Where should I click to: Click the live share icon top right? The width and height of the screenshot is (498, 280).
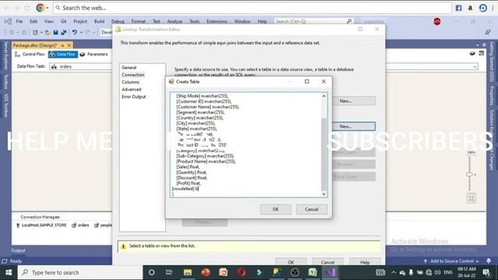488,32
